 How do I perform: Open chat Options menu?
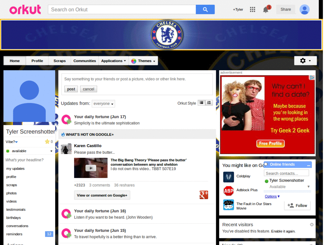click(272, 196)
